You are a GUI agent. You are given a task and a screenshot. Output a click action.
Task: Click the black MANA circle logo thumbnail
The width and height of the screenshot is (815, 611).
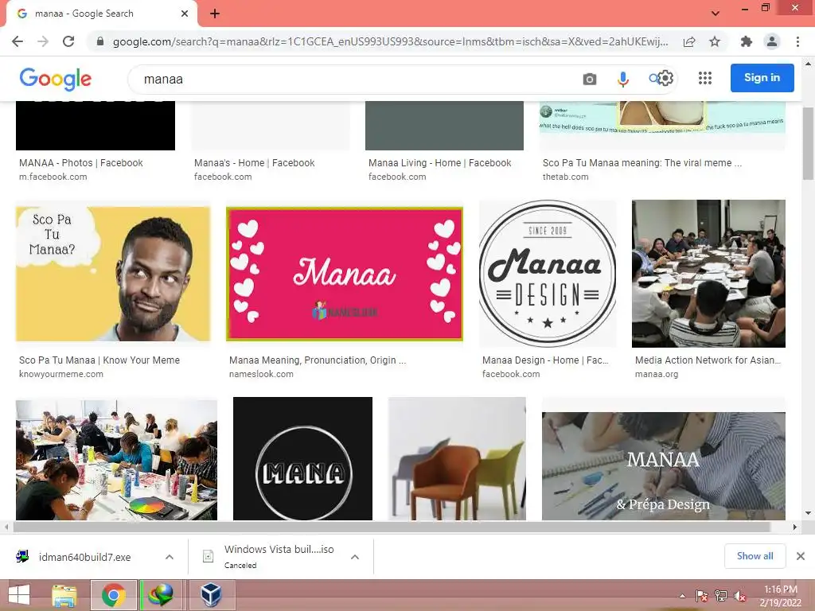pos(302,458)
